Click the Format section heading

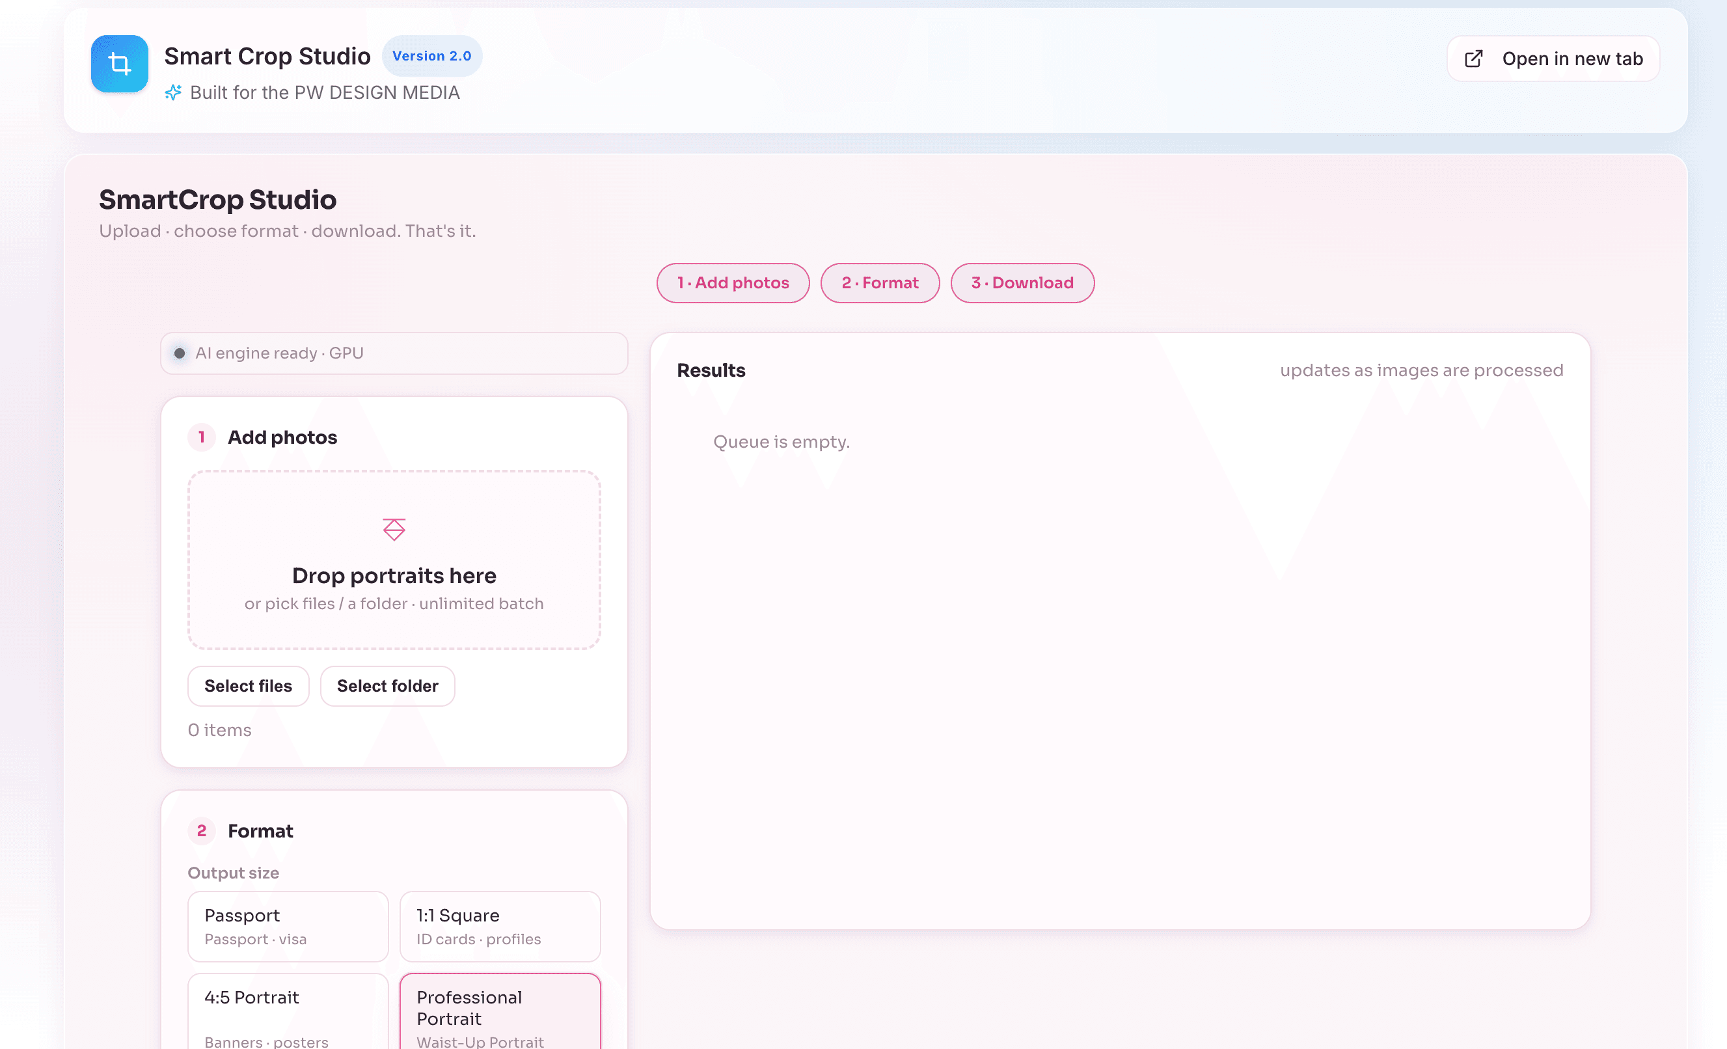pyautogui.click(x=261, y=831)
